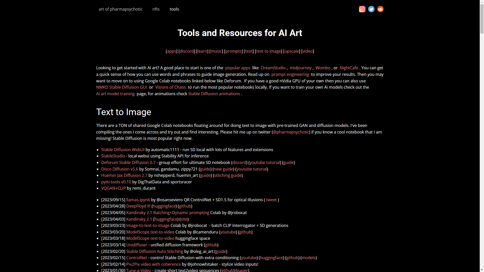Open the 'DeepFloyd IF' link
Viewport: 484px width, 272px height.
click(138, 206)
